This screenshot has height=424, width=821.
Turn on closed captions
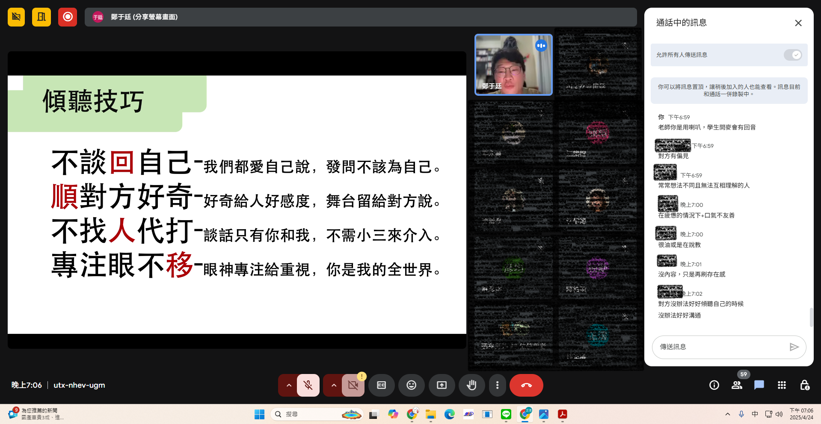click(x=381, y=385)
